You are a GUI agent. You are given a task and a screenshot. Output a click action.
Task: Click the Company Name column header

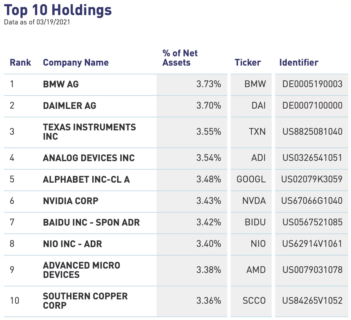76,62
